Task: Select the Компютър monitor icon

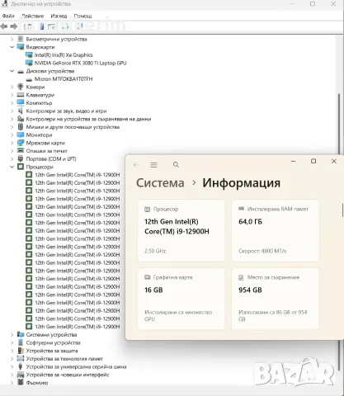Action: [21, 102]
